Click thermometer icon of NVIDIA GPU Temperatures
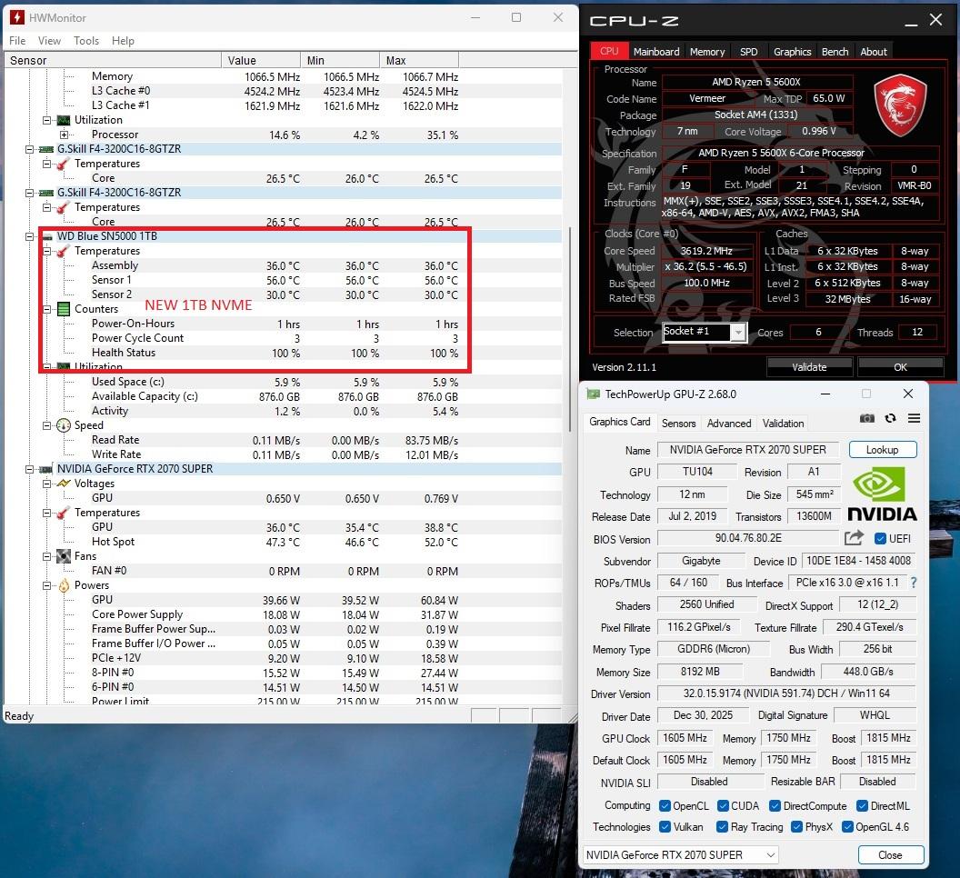 click(63, 514)
